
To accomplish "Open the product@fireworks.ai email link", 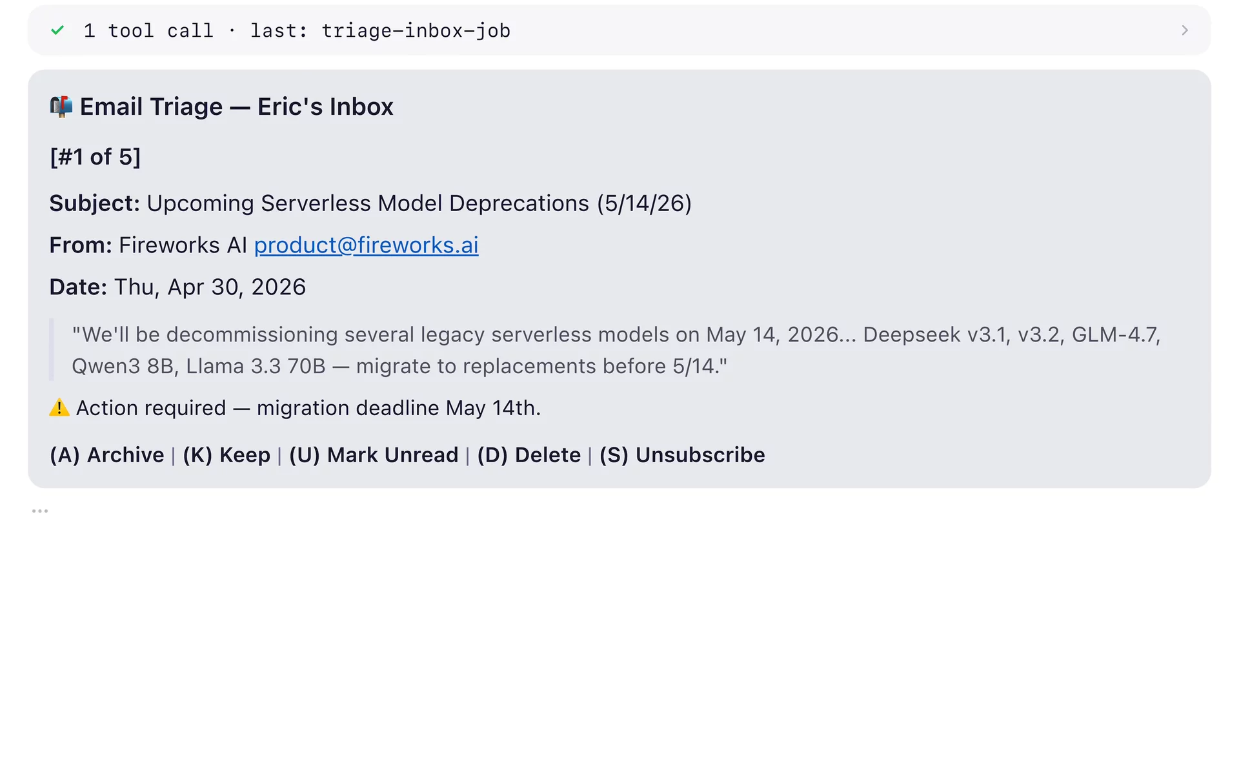I will pyautogui.click(x=366, y=245).
